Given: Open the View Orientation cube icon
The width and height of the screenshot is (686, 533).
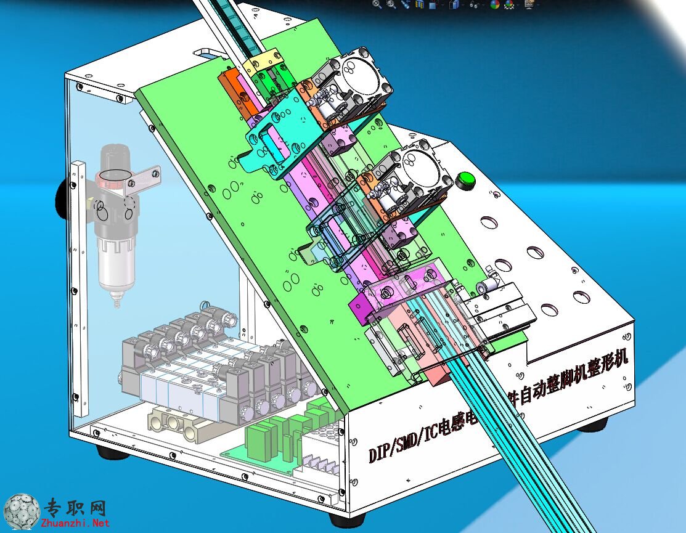Looking at the screenshot, I should pyautogui.click(x=433, y=4).
